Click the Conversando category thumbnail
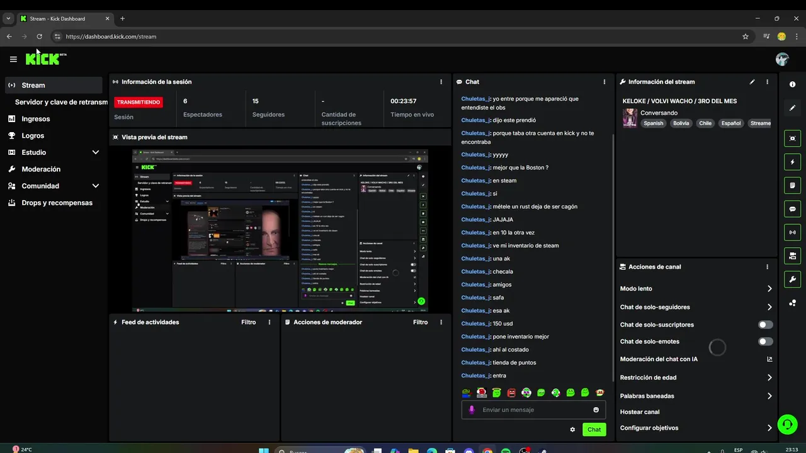806x453 pixels. click(630, 118)
